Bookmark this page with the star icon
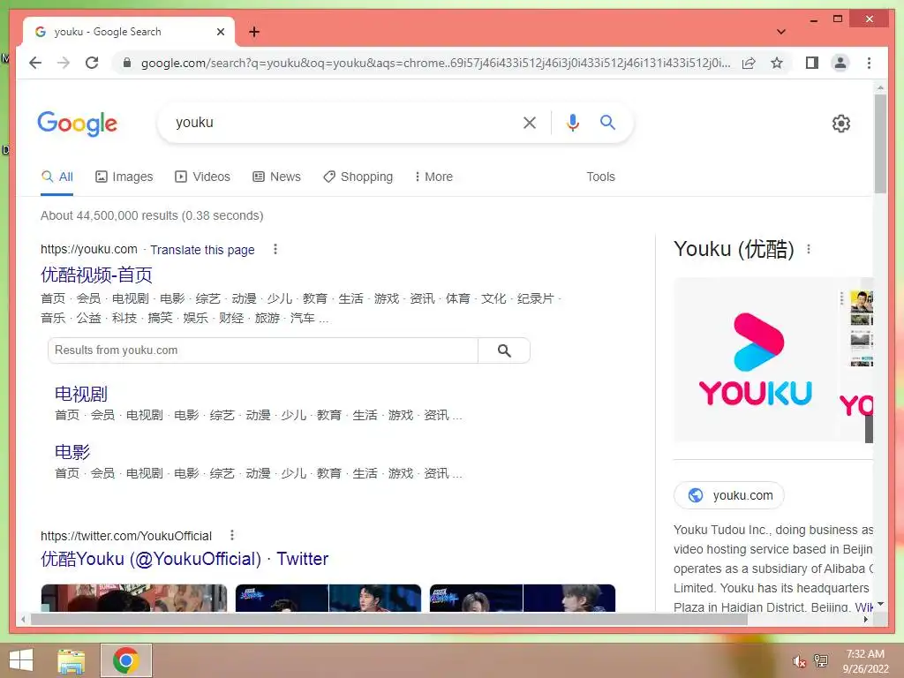This screenshot has width=904, height=678. (x=777, y=63)
